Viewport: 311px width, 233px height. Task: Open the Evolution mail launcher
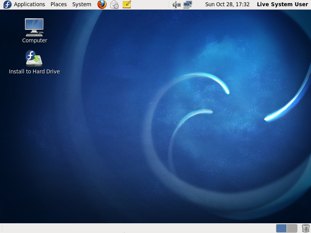tap(114, 5)
